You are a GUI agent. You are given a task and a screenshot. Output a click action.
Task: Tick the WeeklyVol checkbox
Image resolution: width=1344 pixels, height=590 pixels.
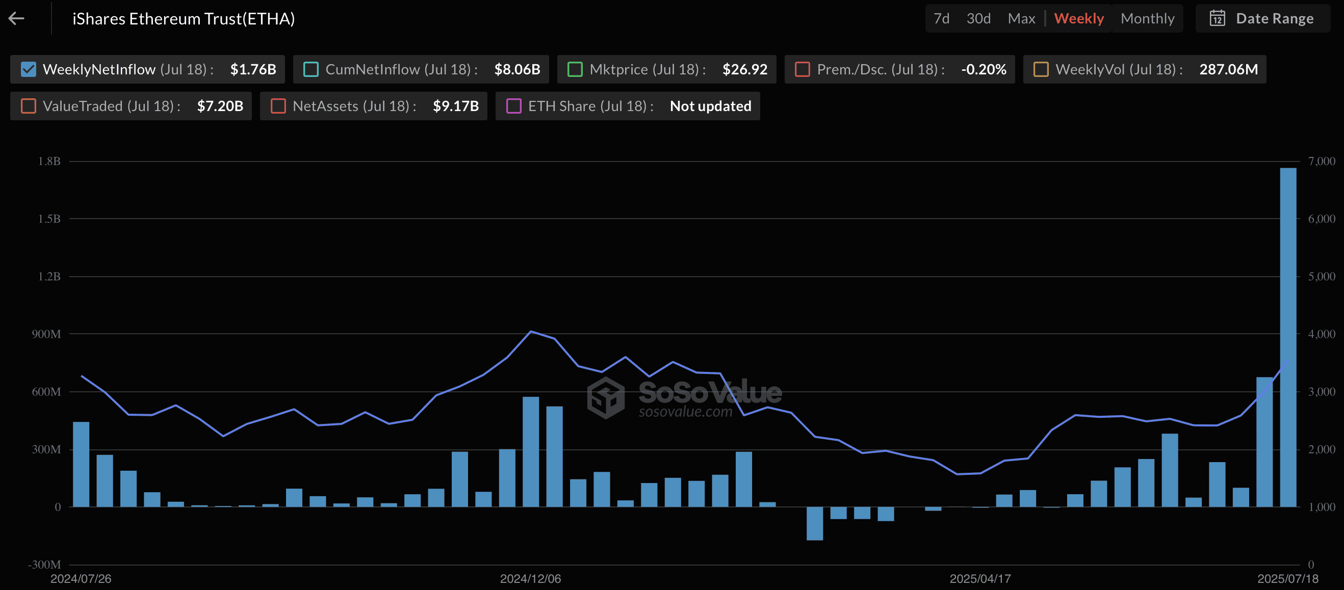tap(1041, 69)
